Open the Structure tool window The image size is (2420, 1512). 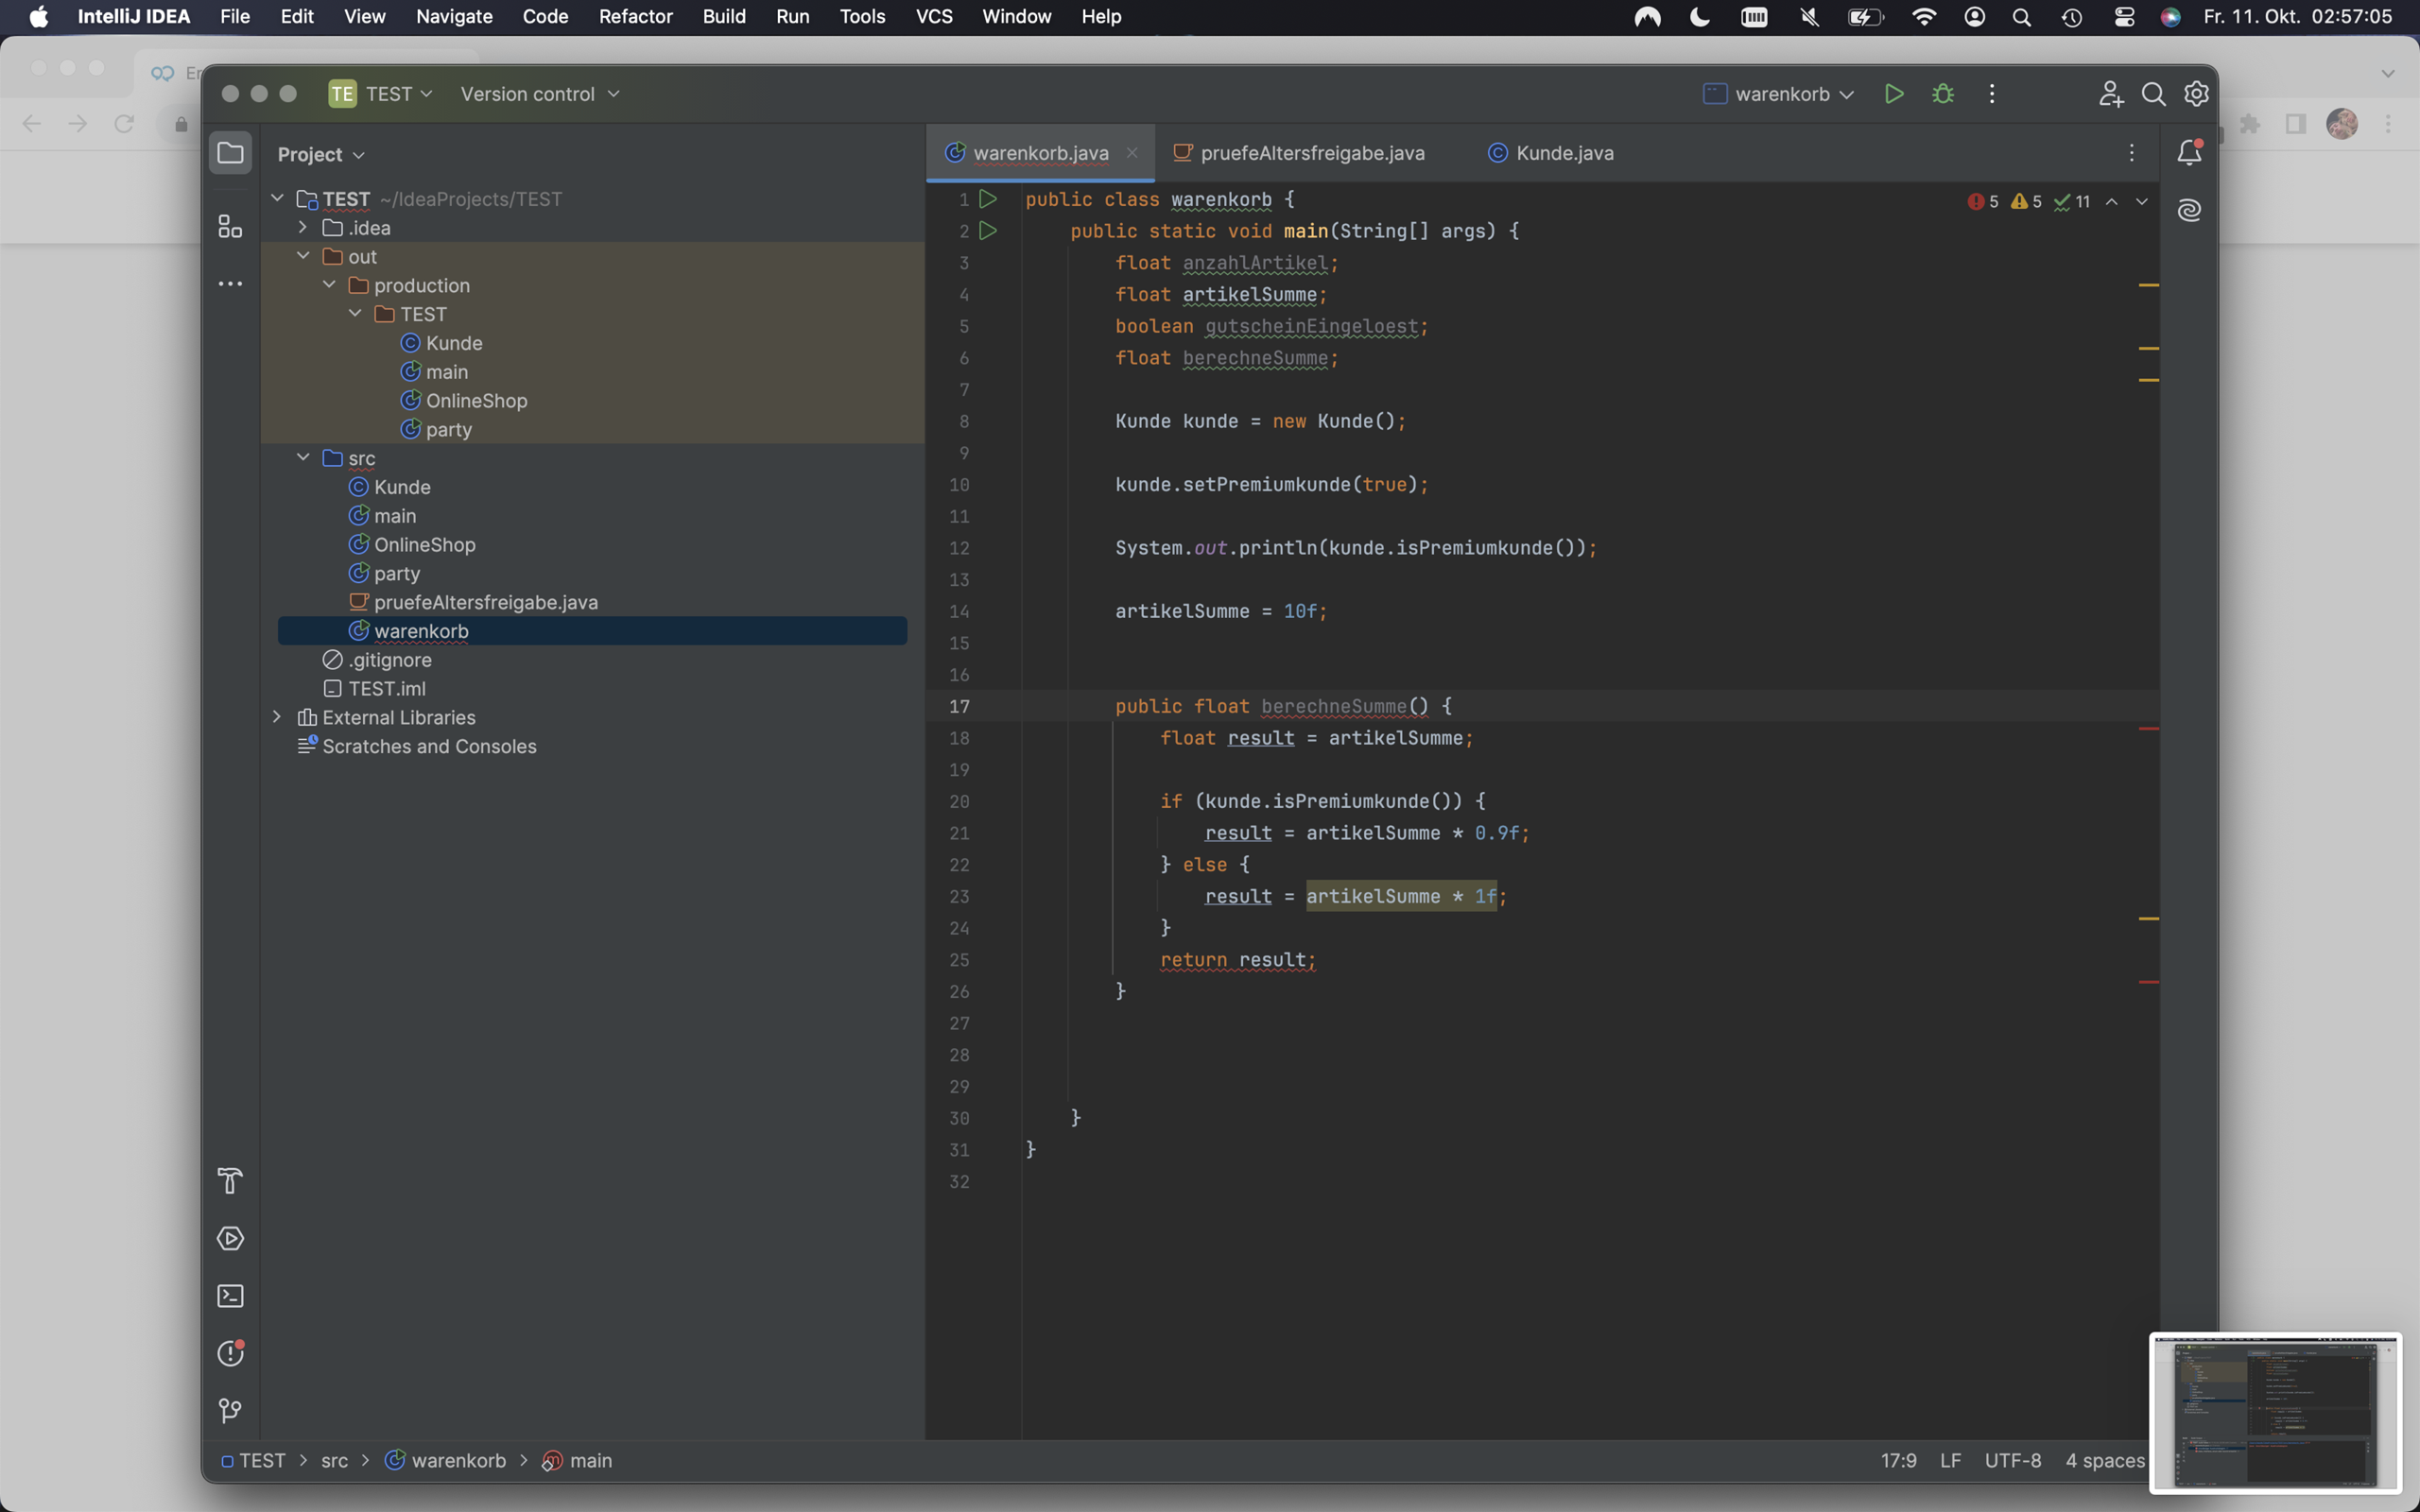(x=230, y=227)
